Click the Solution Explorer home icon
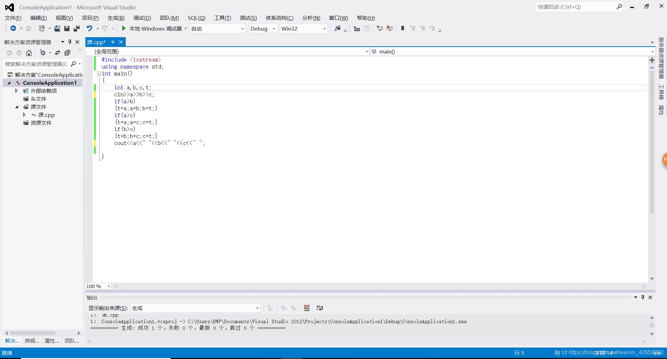This screenshot has width=667, height=359. click(x=29, y=53)
